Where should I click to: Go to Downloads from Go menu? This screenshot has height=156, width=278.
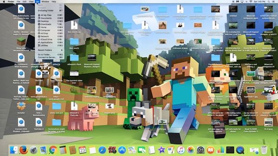pos(50,24)
